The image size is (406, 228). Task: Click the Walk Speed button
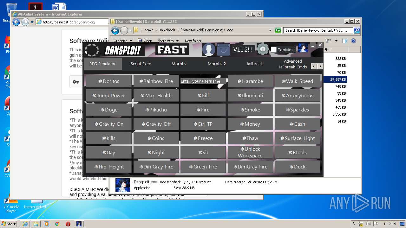click(x=298, y=81)
